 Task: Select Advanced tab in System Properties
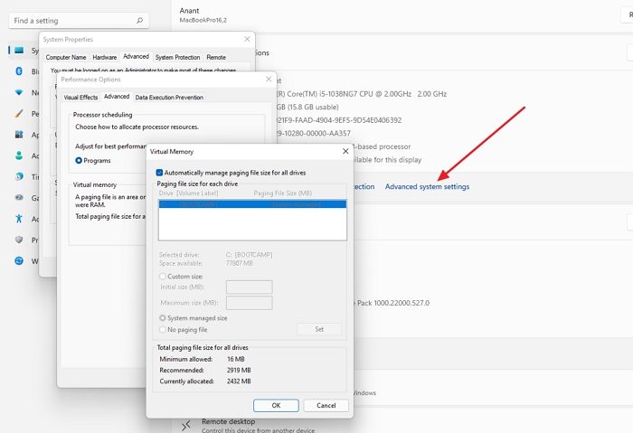[x=136, y=56]
